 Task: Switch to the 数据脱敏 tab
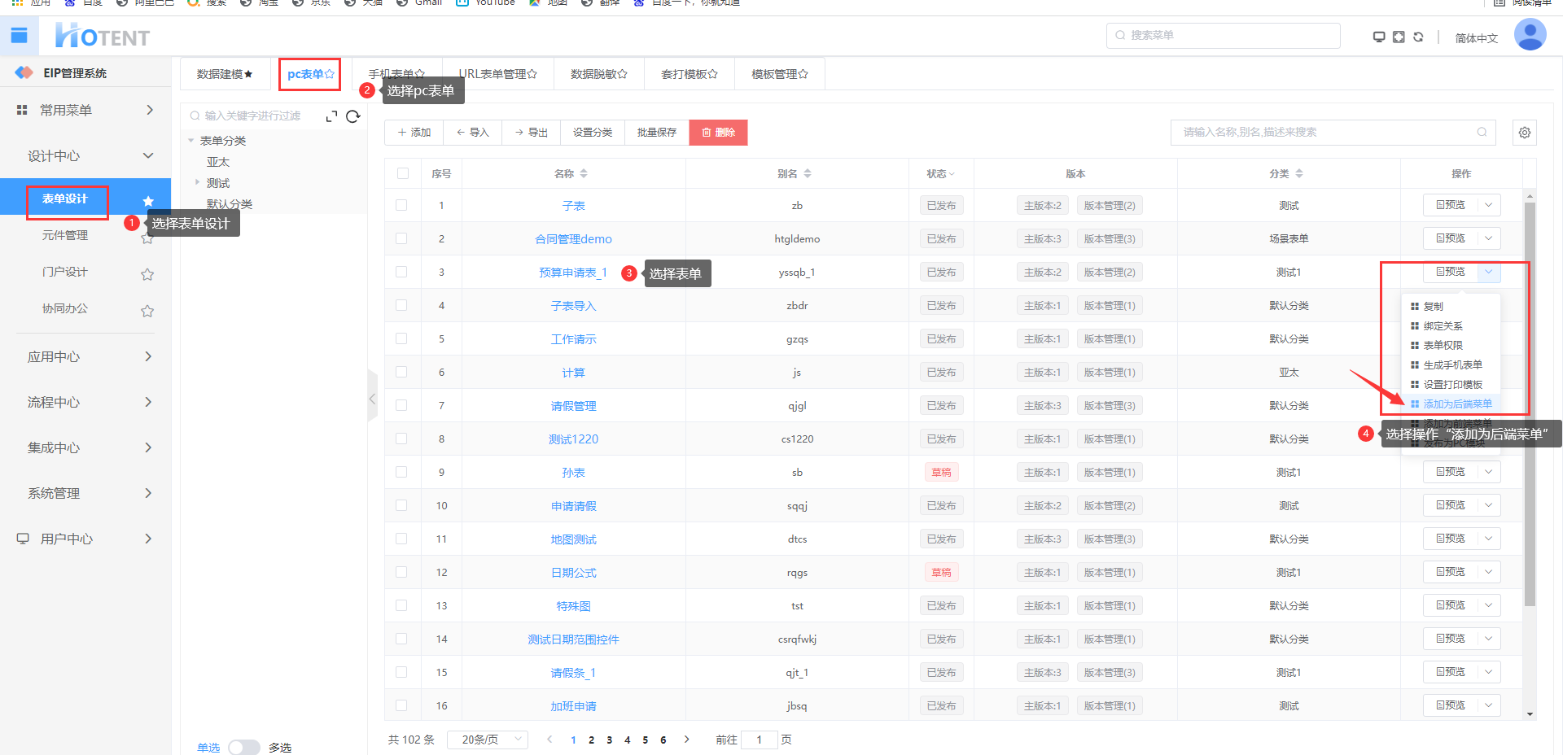pyautogui.click(x=598, y=74)
